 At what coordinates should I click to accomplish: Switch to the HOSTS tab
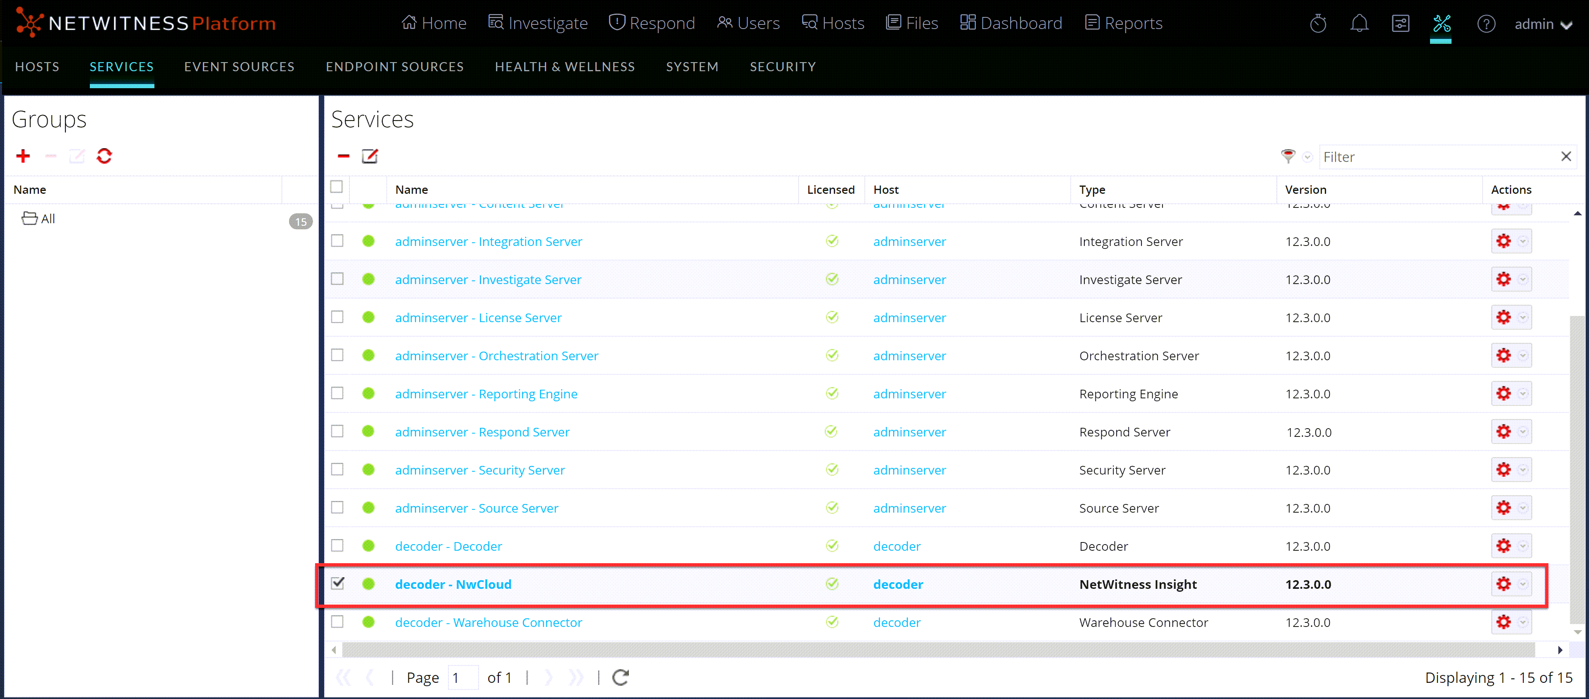click(x=37, y=67)
